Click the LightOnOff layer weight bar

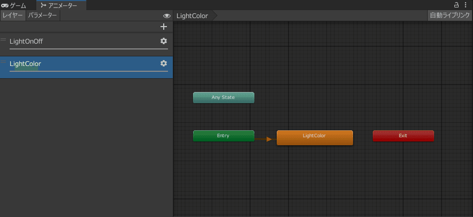89,49
